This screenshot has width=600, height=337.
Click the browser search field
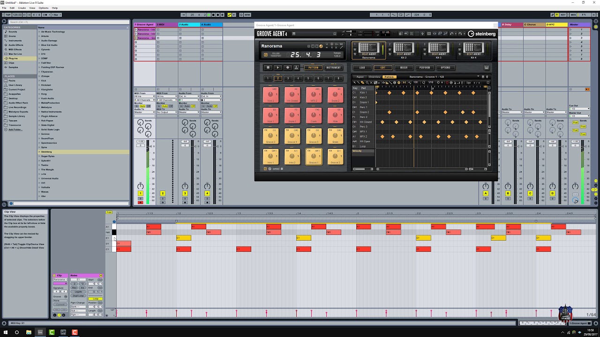pyautogui.click(x=68, y=22)
